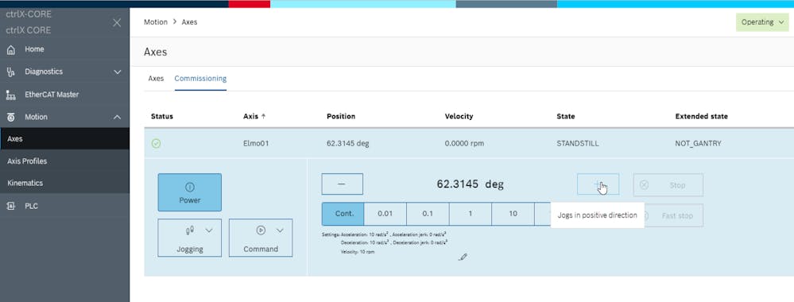The image size is (794, 302).
Task: Click the Axes breadcrumb item
Action: [x=189, y=22]
